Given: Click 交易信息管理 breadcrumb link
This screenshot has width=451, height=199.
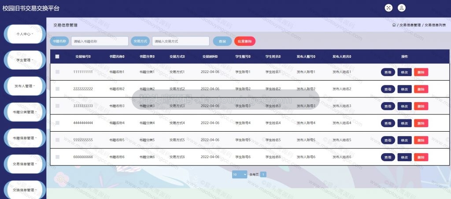Looking at the screenshot, I should pyautogui.click(x=410, y=25).
